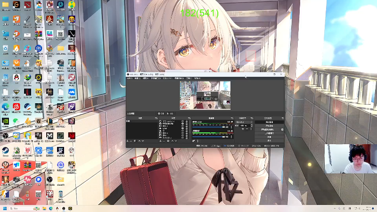Remove the selected source with the minus icon
377x212 pixels.
pyautogui.click(x=164, y=141)
